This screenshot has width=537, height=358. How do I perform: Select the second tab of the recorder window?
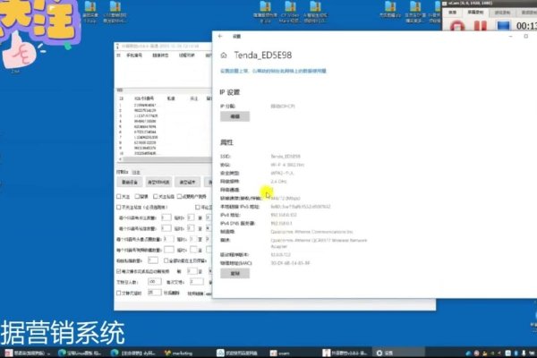476,13
